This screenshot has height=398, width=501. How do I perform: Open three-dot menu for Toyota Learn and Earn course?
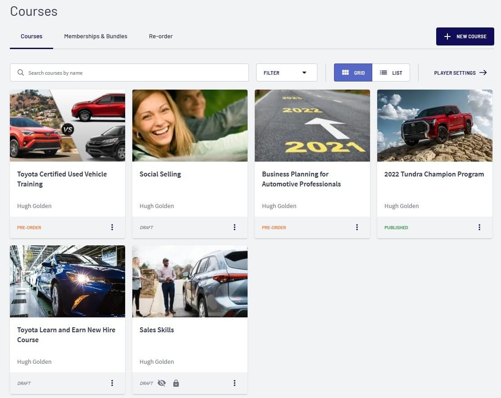tap(112, 383)
